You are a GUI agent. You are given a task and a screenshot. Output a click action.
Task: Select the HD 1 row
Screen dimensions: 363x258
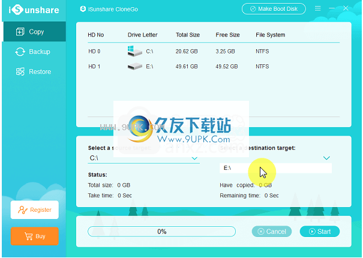point(214,67)
